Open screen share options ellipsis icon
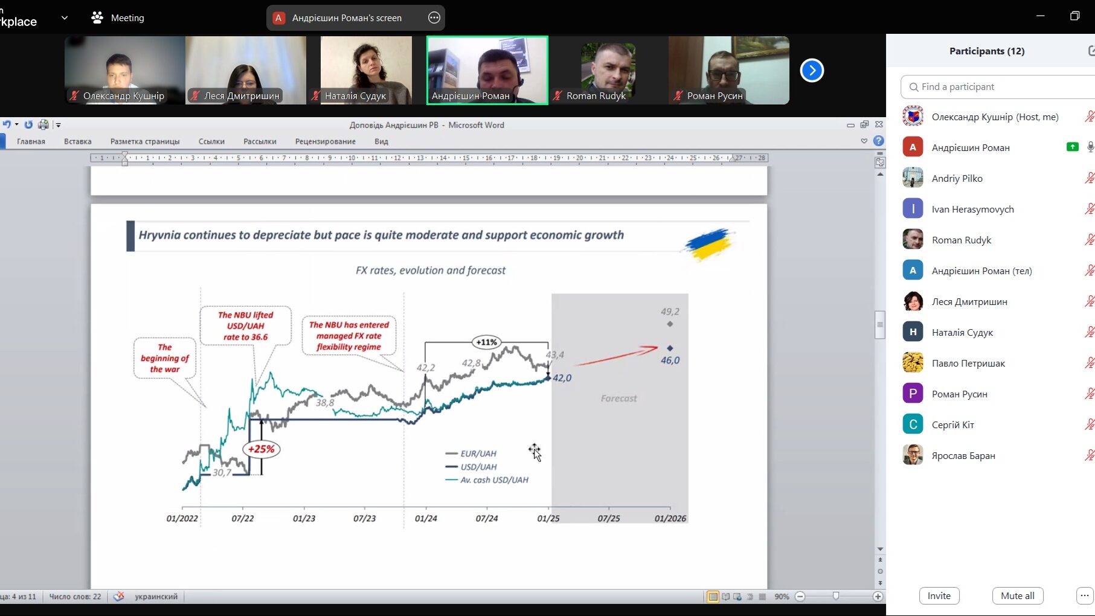1095x616 pixels. pyautogui.click(x=434, y=18)
